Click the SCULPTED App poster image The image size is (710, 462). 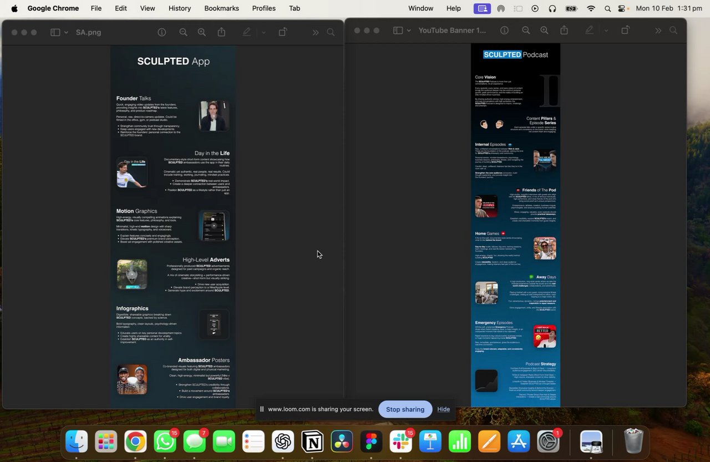(173, 227)
